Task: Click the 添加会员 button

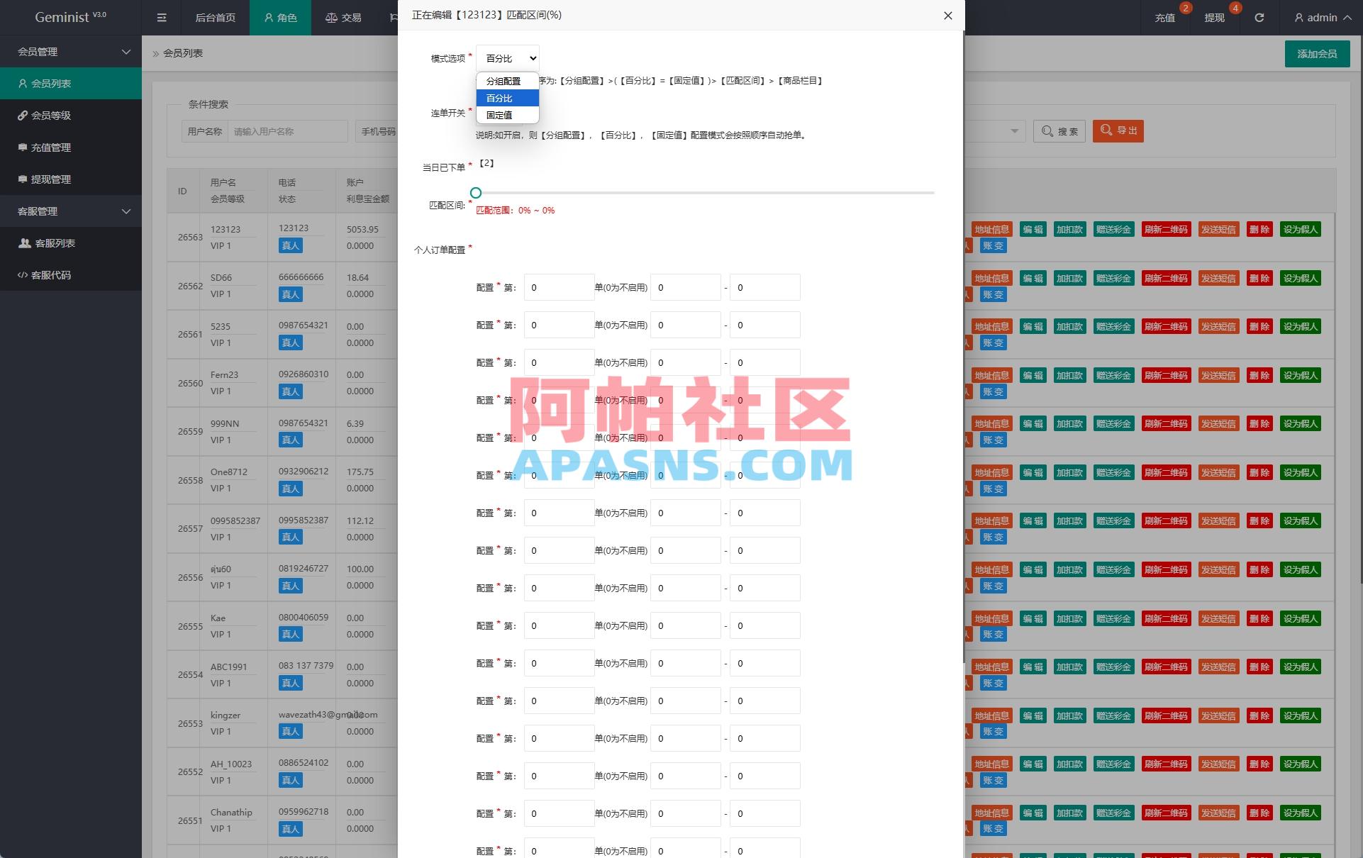Action: tap(1317, 53)
